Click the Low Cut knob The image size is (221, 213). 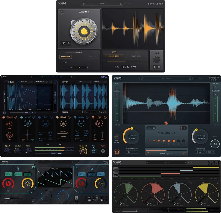(18, 151)
